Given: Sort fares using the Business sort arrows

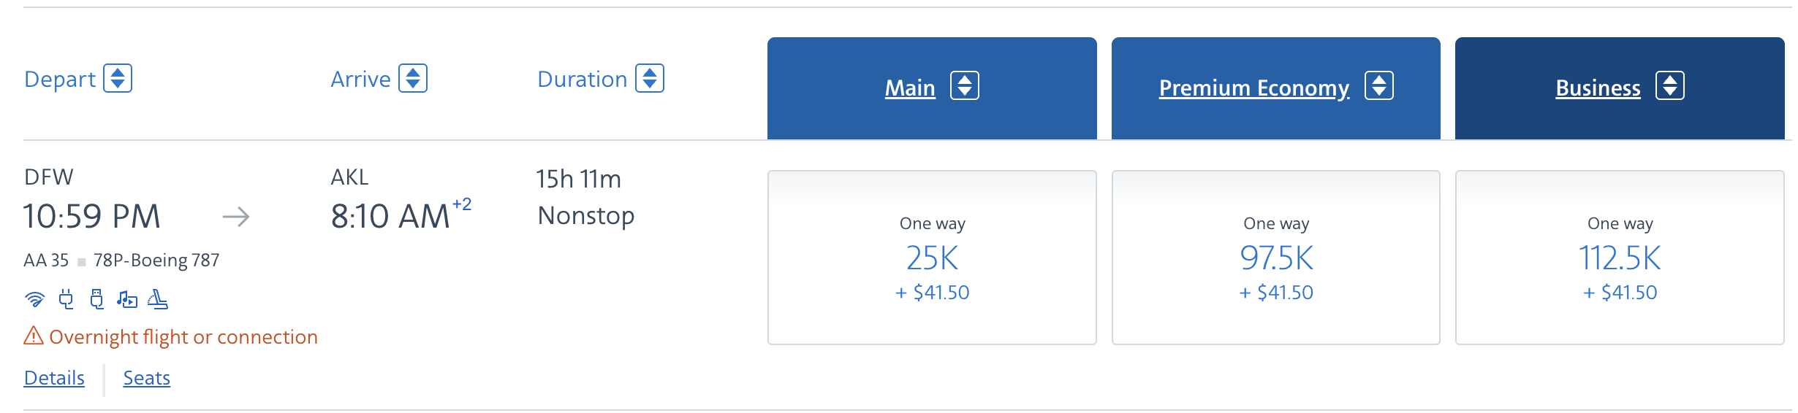Looking at the screenshot, I should point(1670,86).
